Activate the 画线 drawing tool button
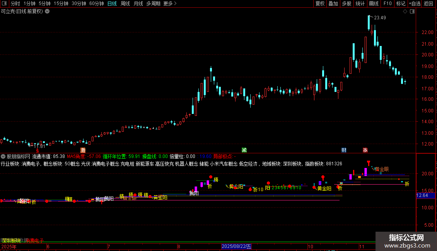Image resolution: width=437 pixels, height=251 pixels. pyautogui.click(x=374, y=3)
